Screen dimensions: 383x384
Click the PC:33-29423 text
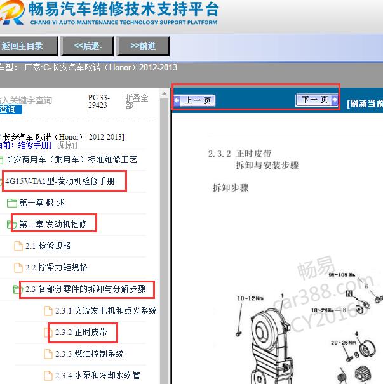(x=98, y=102)
